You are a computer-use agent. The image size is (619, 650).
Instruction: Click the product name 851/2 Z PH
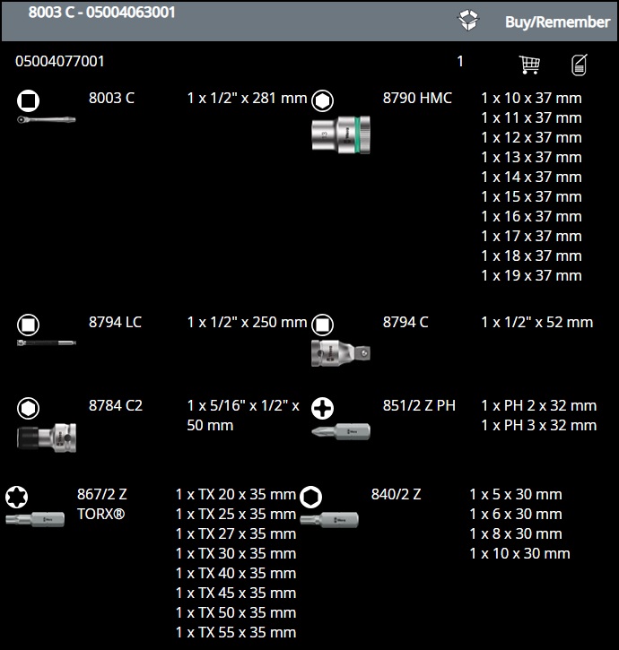(x=419, y=405)
